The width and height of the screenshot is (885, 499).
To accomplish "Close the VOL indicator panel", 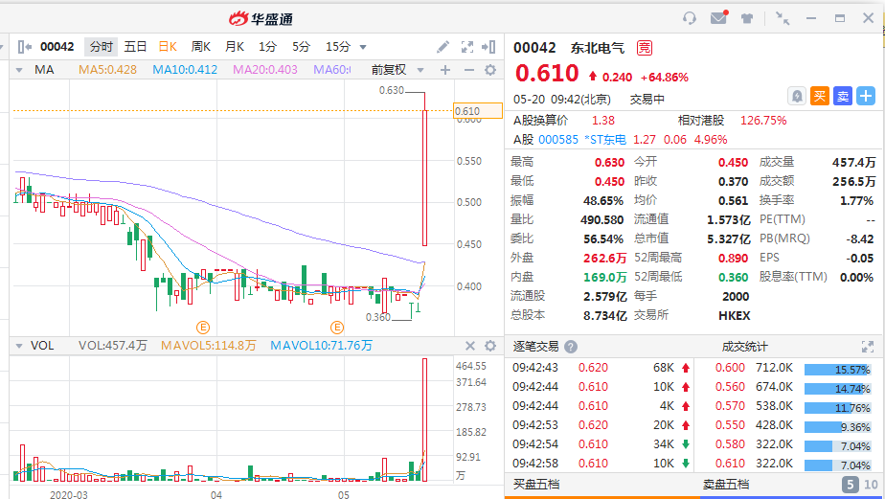I will tap(470, 346).
